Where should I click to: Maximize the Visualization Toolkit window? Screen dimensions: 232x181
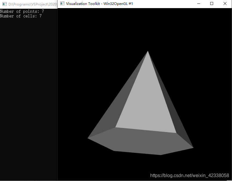click(212, 3)
